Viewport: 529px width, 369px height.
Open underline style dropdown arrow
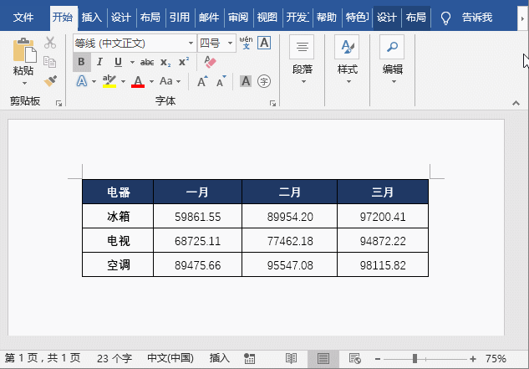click(132, 62)
